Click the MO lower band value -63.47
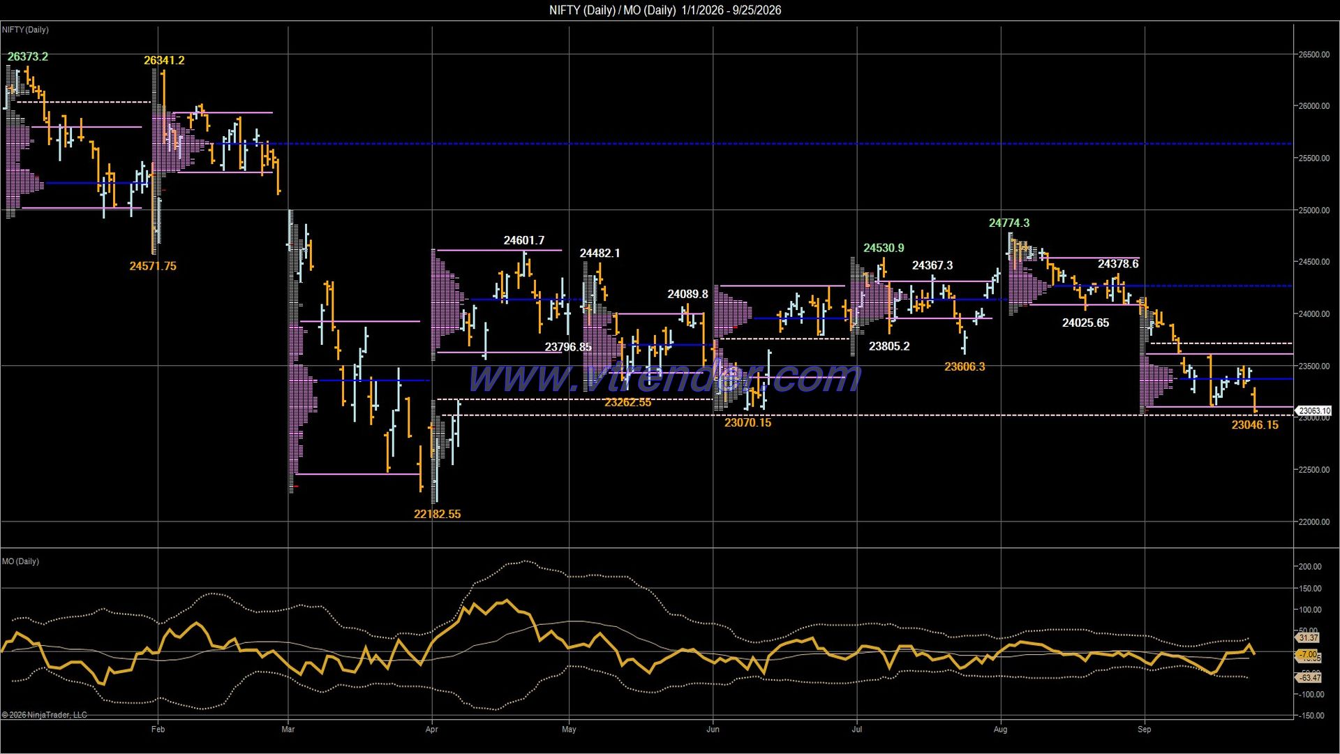The image size is (1340, 754). tap(1309, 678)
